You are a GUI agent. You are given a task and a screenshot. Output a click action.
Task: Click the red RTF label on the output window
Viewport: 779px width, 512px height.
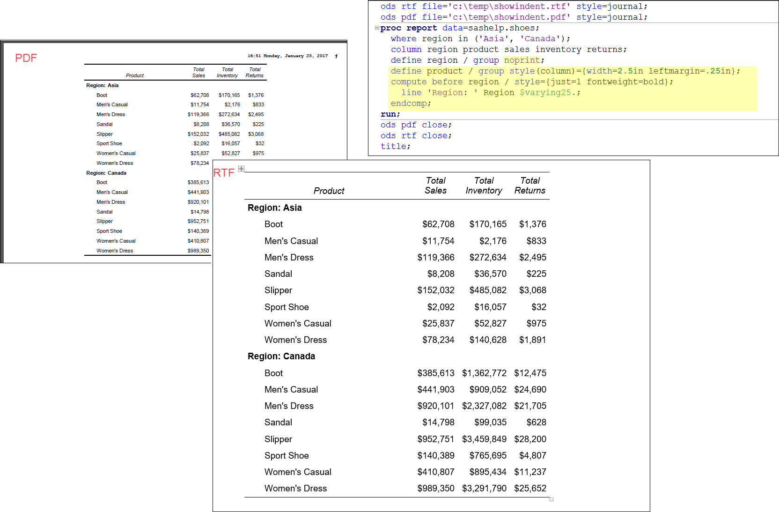pyautogui.click(x=224, y=173)
